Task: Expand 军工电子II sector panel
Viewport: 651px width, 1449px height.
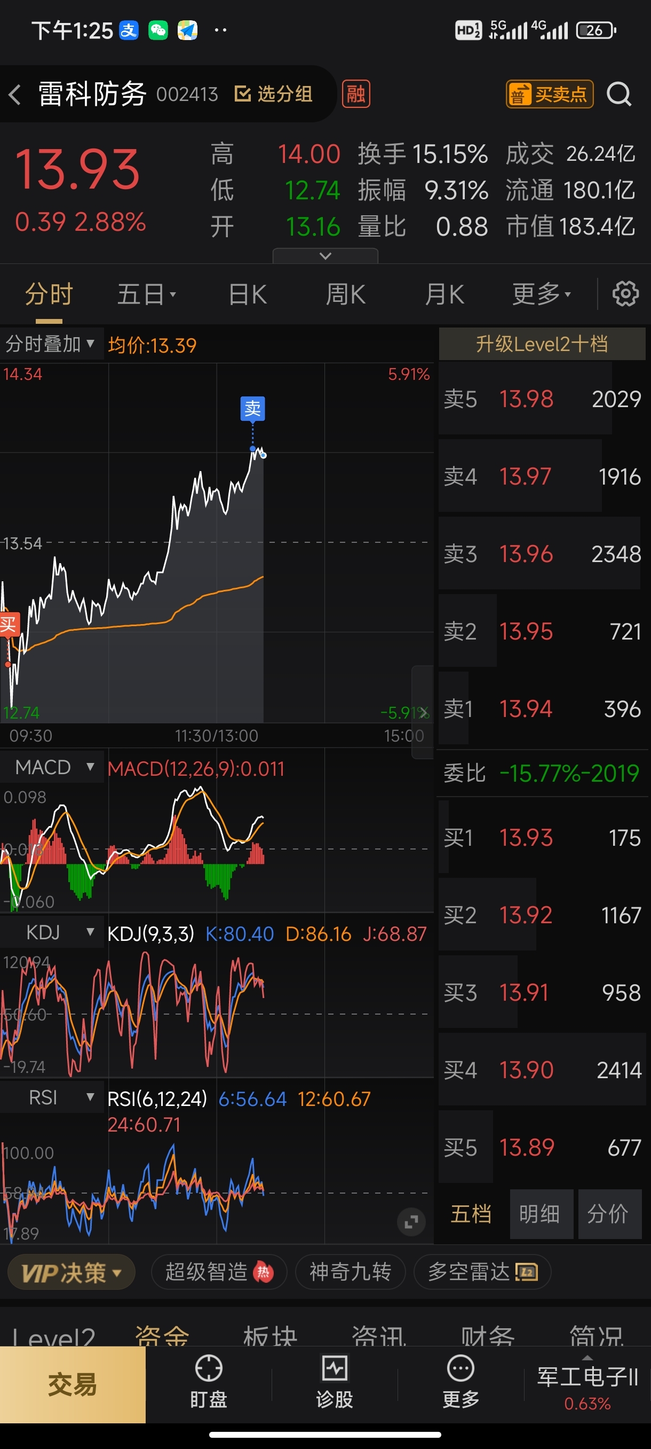Action: pos(588,1384)
